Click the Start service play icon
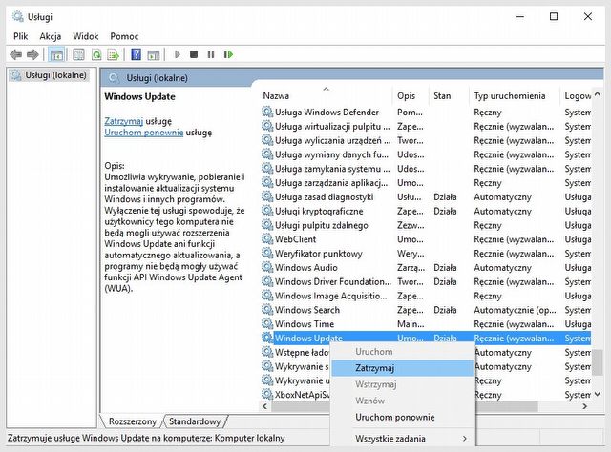This screenshot has width=611, height=452. click(x=178, y=54)
